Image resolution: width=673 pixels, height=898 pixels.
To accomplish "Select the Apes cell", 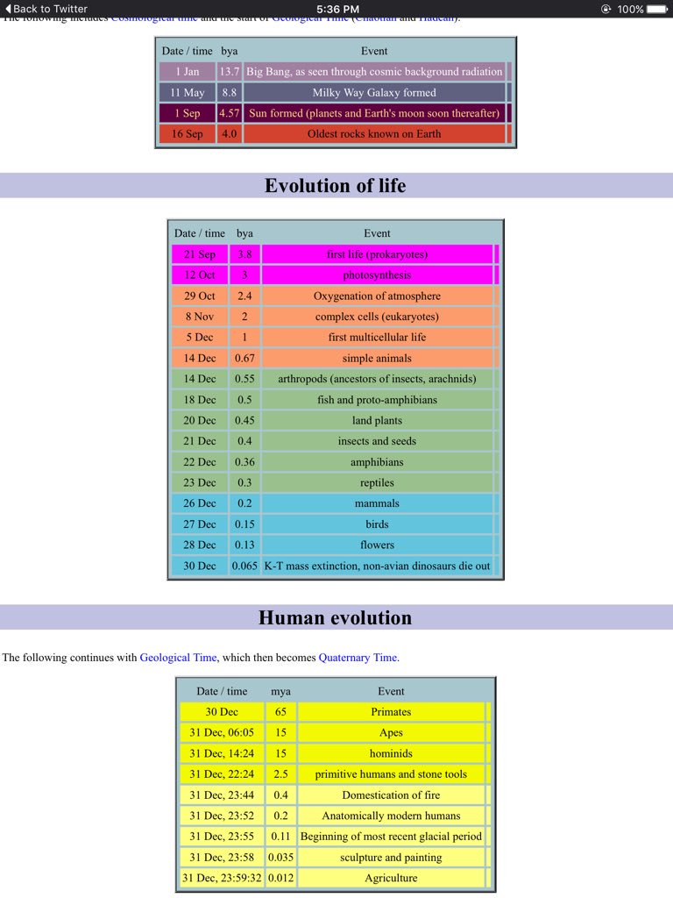I will [391, 732].
